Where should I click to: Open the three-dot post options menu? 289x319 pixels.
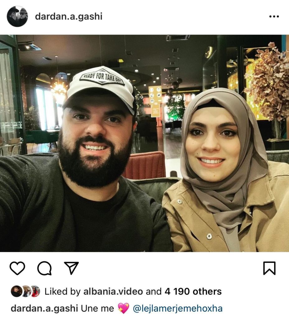274,17
